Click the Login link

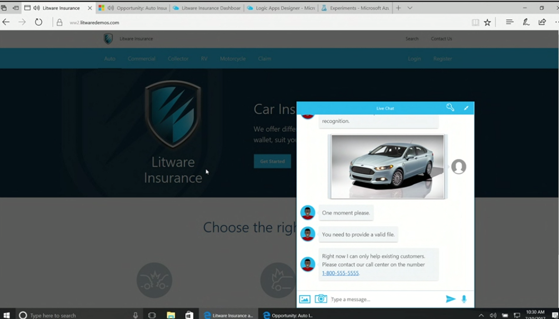click(x=415, y=58)
